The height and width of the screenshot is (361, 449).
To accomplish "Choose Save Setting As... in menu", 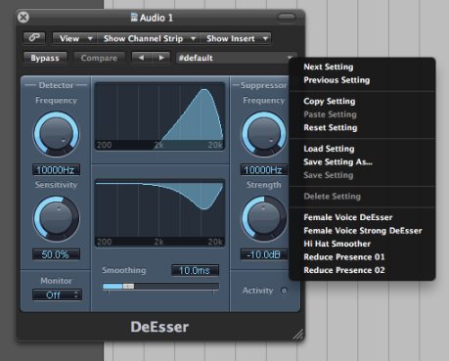I will 337,161.
